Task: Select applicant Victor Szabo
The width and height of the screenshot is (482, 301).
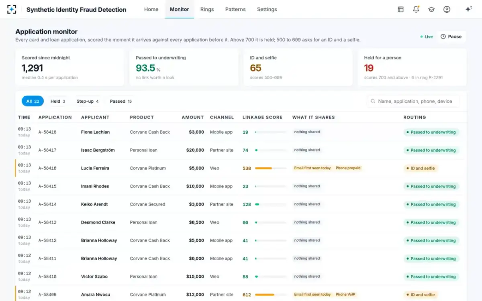Action: click(94, 277)
